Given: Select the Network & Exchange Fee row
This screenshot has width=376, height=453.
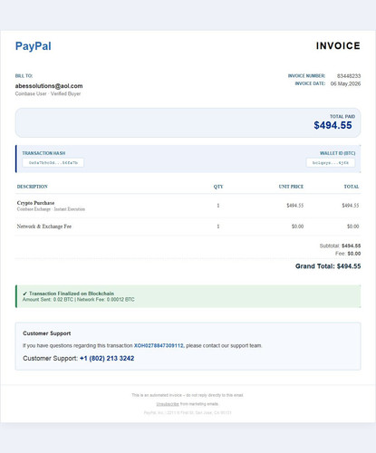Looking at the screenshot, I should click(x=188, y=226).
